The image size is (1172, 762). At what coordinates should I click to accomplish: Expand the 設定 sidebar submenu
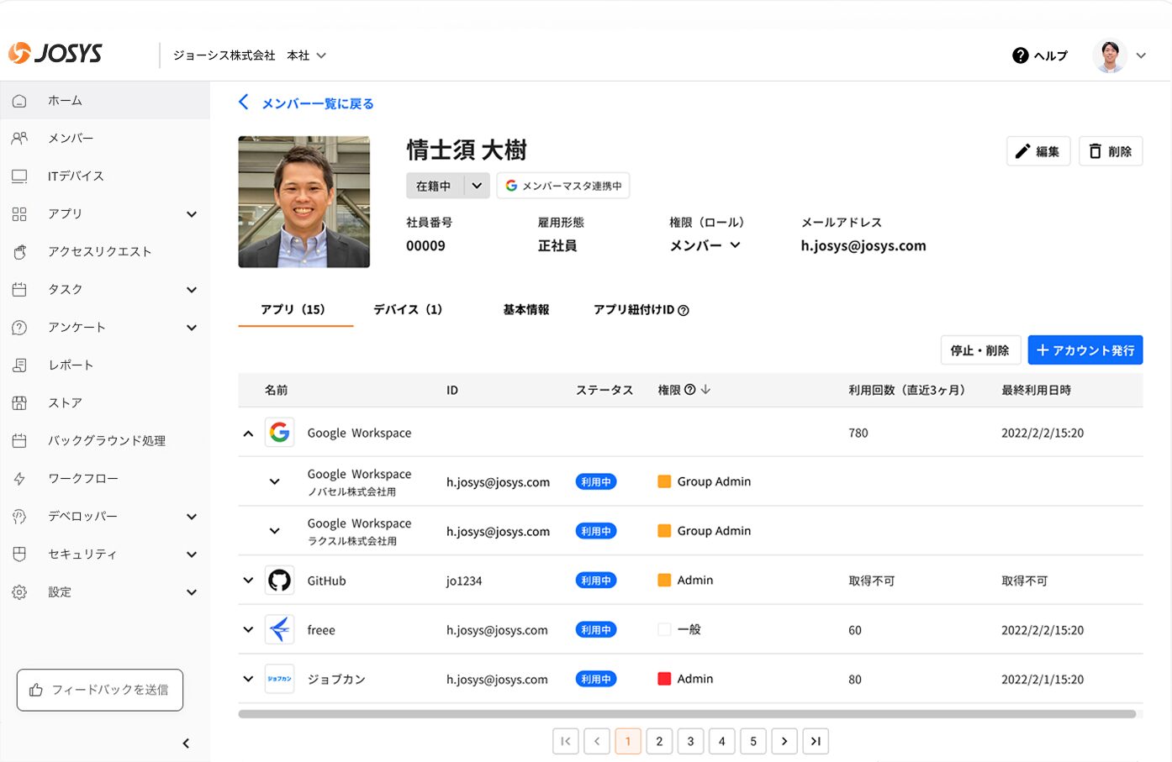click(192, 592)
